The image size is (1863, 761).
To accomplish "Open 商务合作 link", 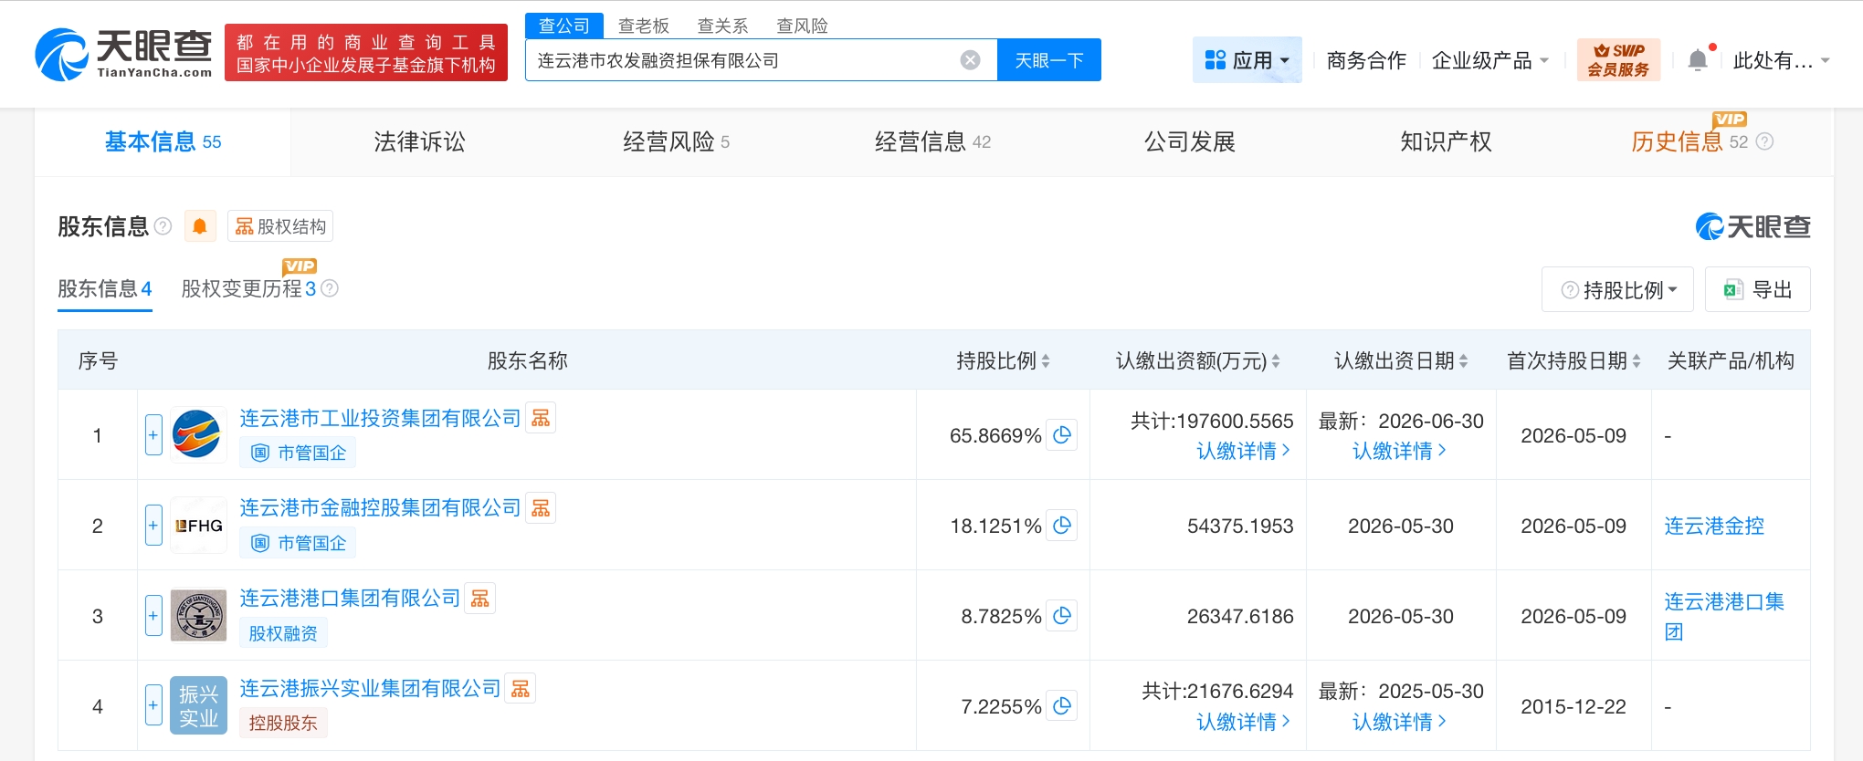I will 1366,60.
